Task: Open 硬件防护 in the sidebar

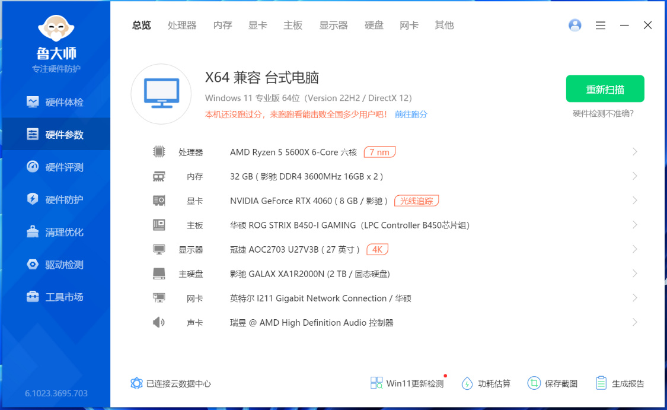Action: coord(56,199)
